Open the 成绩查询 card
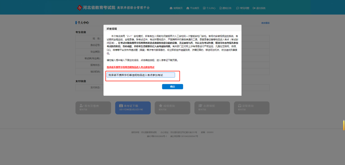 click(x=172, y=108)
